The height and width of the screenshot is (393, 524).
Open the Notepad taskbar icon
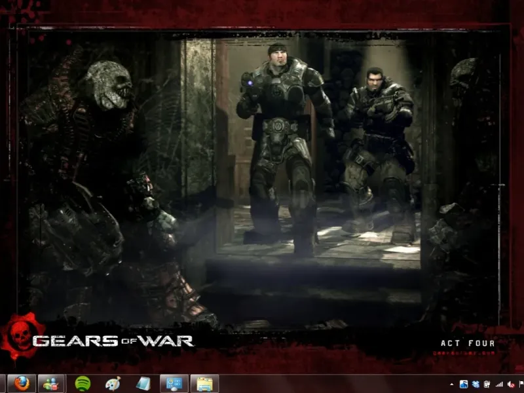point(143,384)
